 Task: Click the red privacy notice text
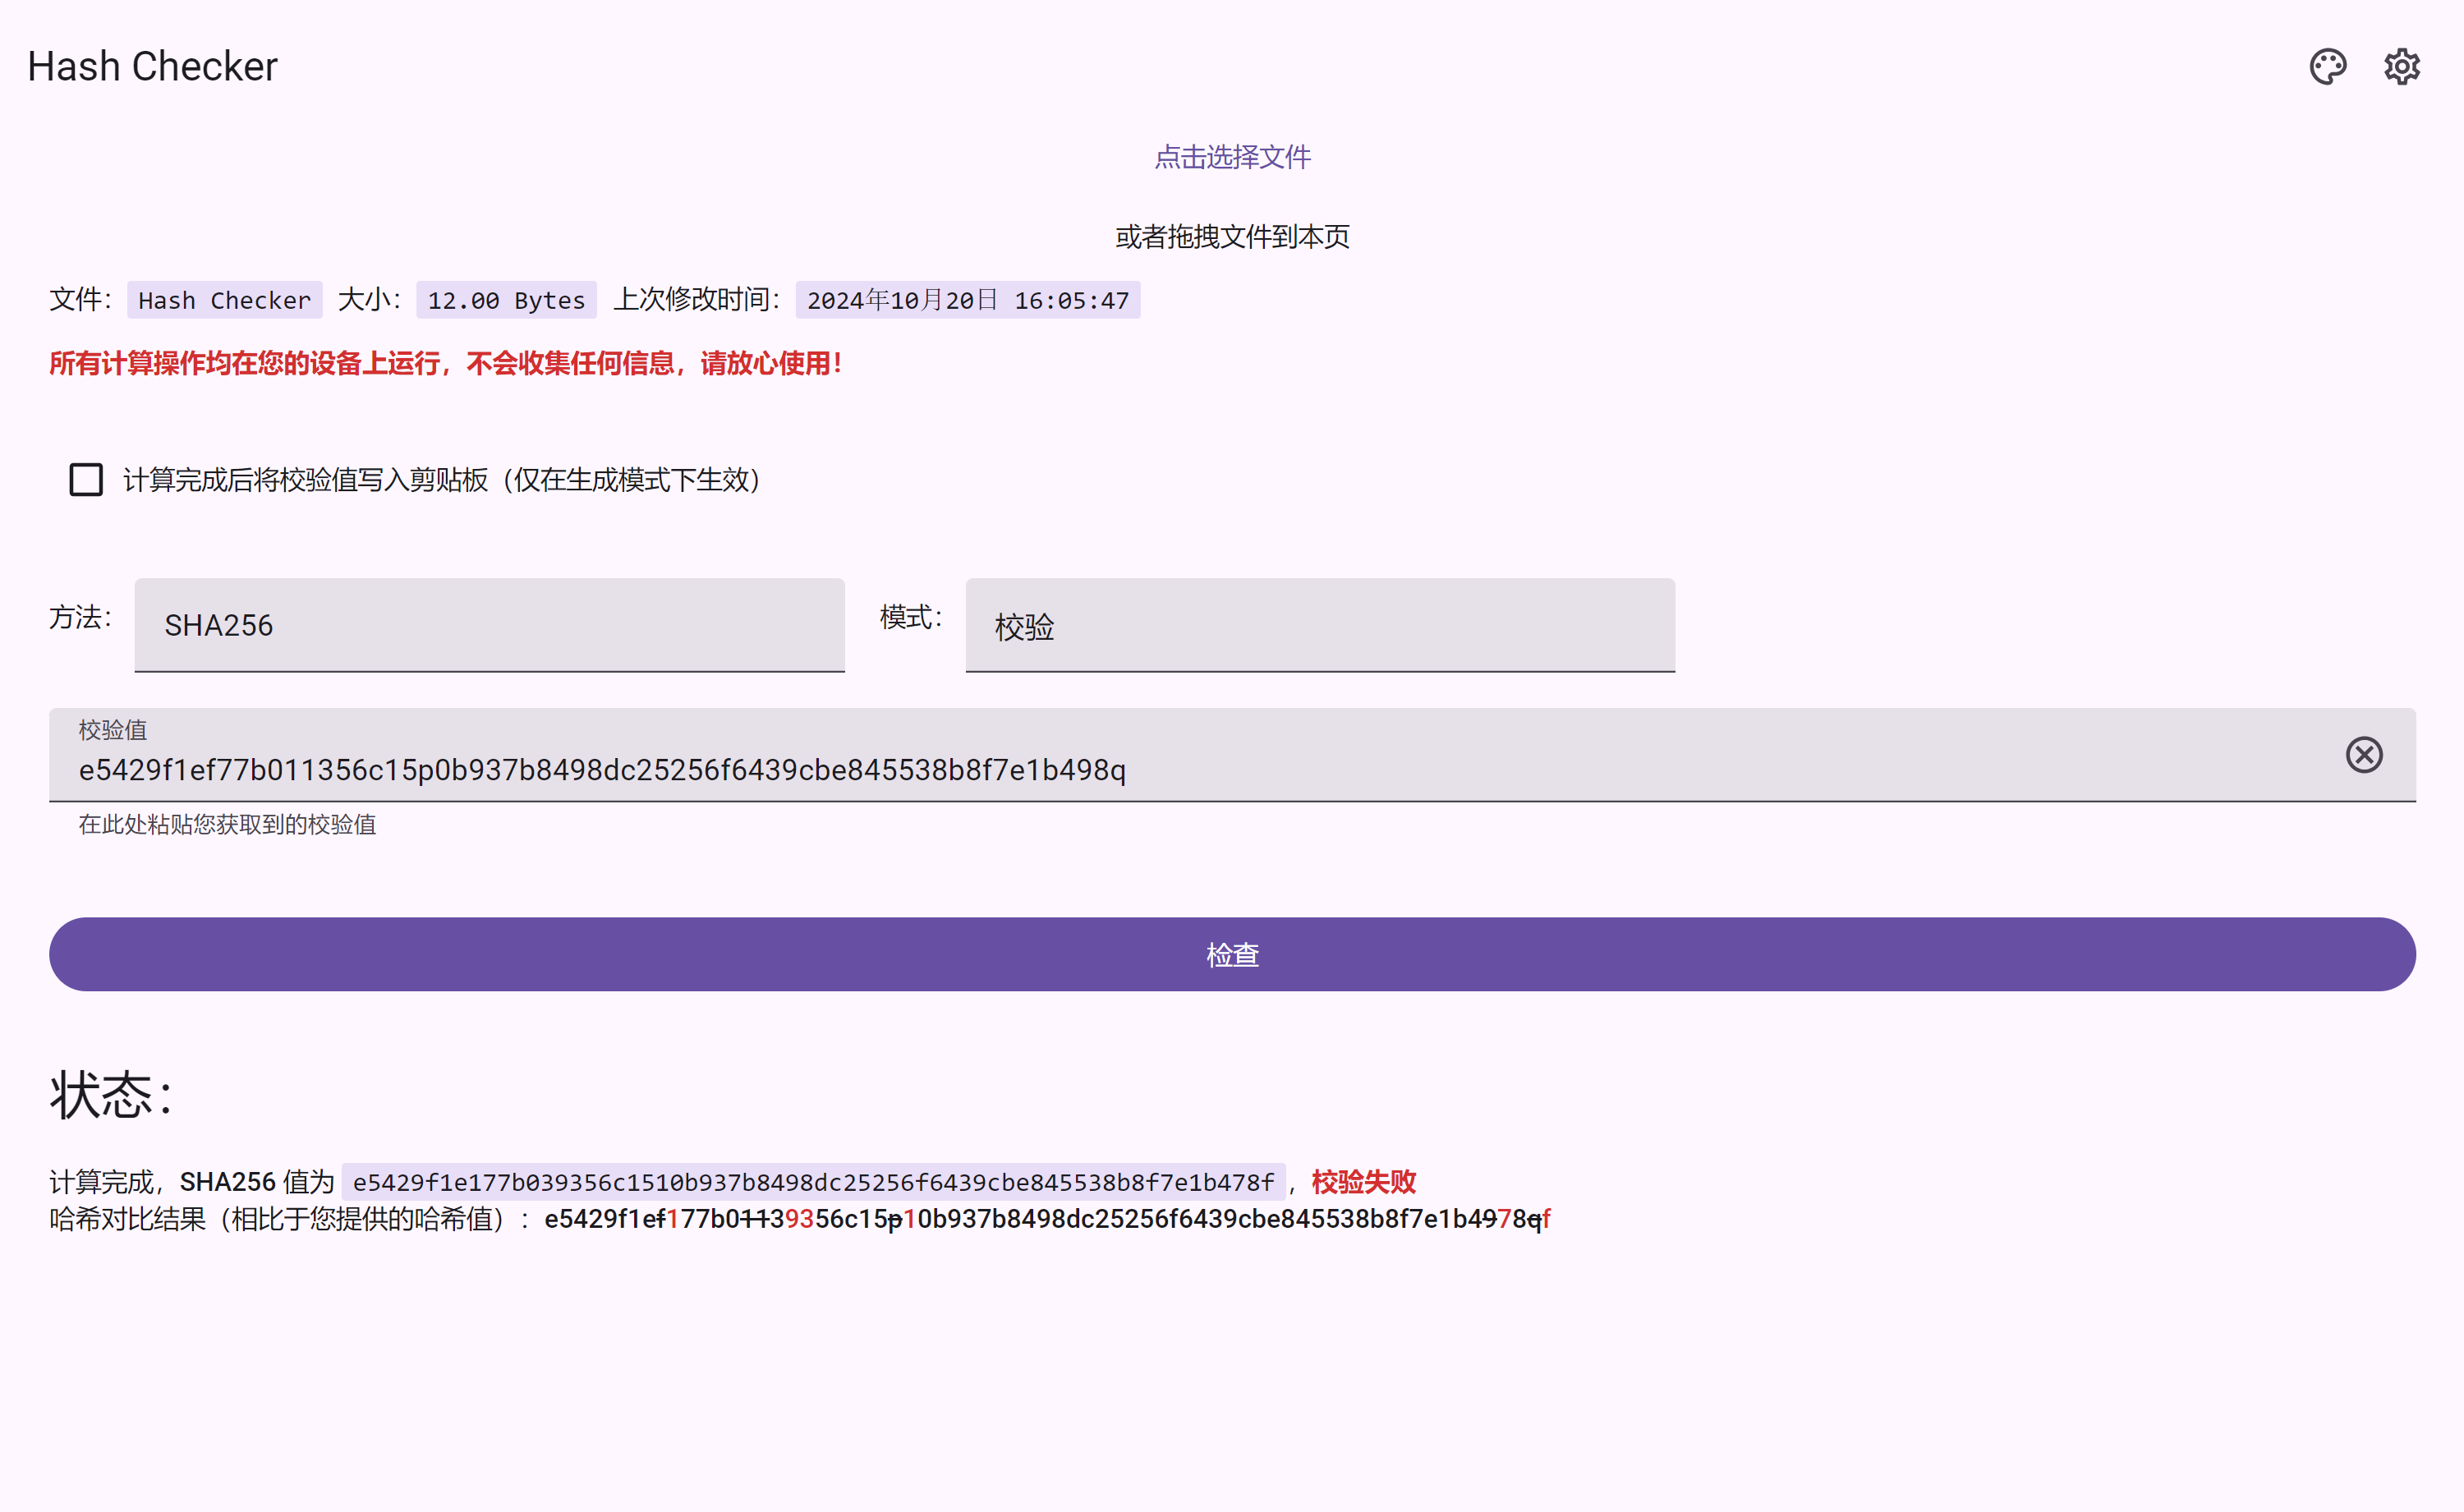pos(445,363)
